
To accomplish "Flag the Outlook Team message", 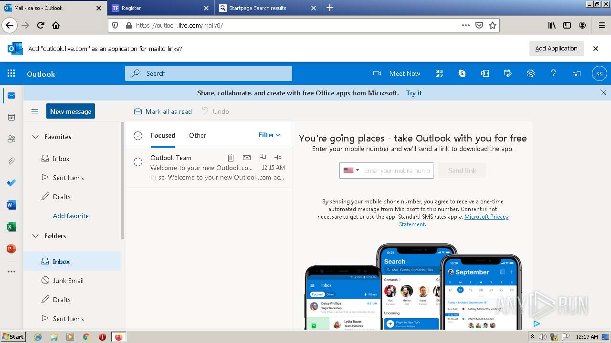I will (x=263, y=158).
